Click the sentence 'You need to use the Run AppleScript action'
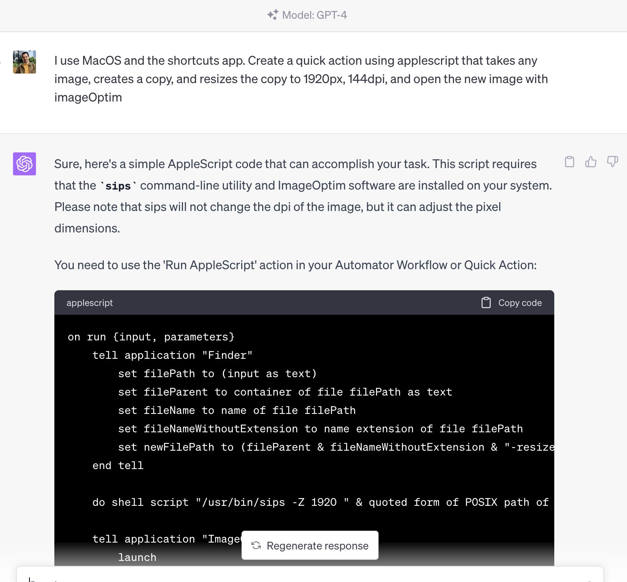The image size is (627, 582). pos(296,265)
